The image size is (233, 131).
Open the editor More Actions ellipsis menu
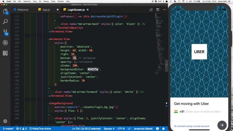164,10
